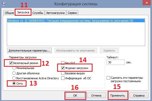
Task: Select the Автозагрузка tab
Action: click(55, 13)
